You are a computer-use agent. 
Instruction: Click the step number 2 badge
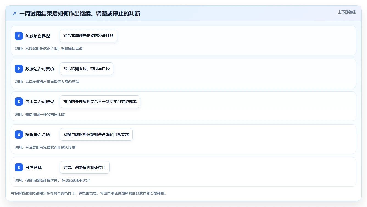point(19,69)
